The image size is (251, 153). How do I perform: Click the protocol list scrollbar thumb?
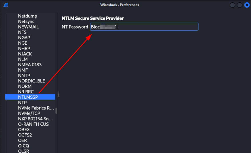[56, 111]
